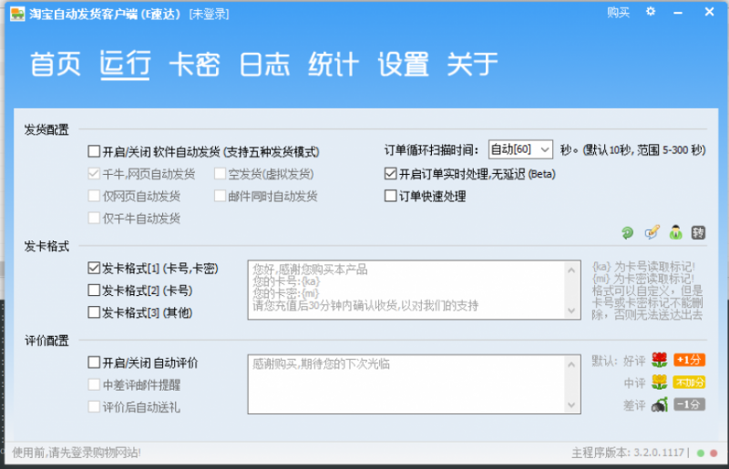Go to the 统计 tab

334,65
